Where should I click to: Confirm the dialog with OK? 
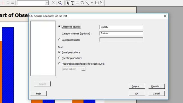pos(137,94)
